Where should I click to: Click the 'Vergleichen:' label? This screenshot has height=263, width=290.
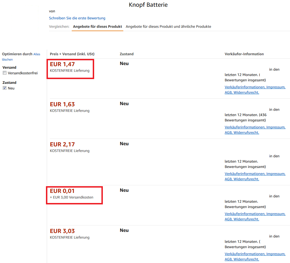coord(59,26)
